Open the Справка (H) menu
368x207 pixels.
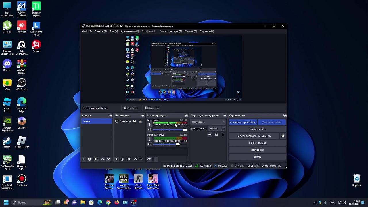(x=207, y=31)
